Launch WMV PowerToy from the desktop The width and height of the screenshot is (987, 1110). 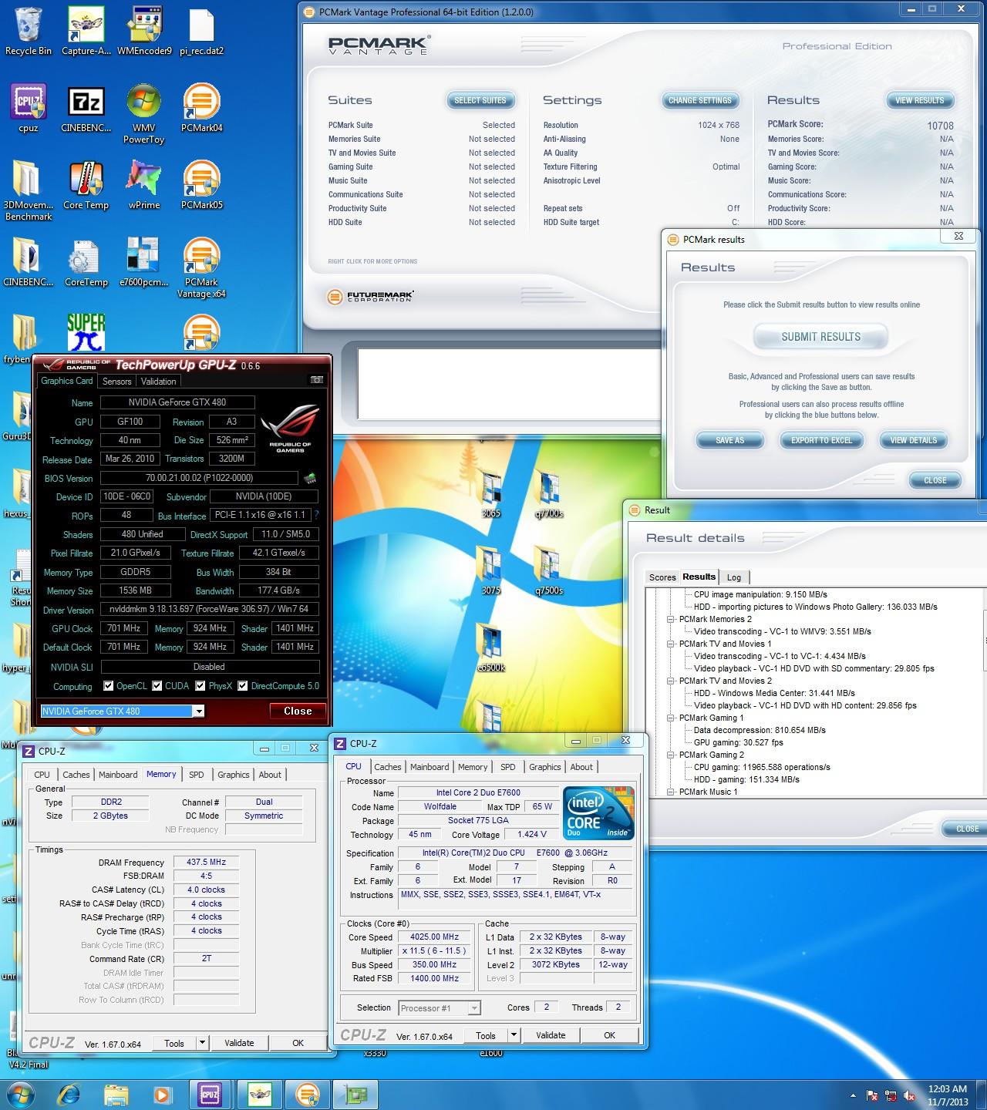coord(143,114)
